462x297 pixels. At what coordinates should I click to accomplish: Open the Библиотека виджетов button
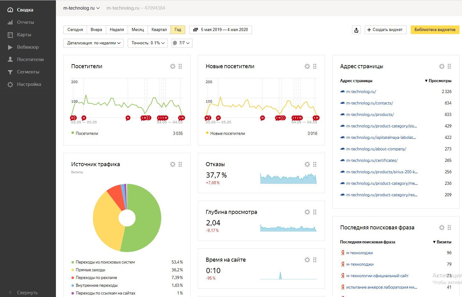point(435,30)
